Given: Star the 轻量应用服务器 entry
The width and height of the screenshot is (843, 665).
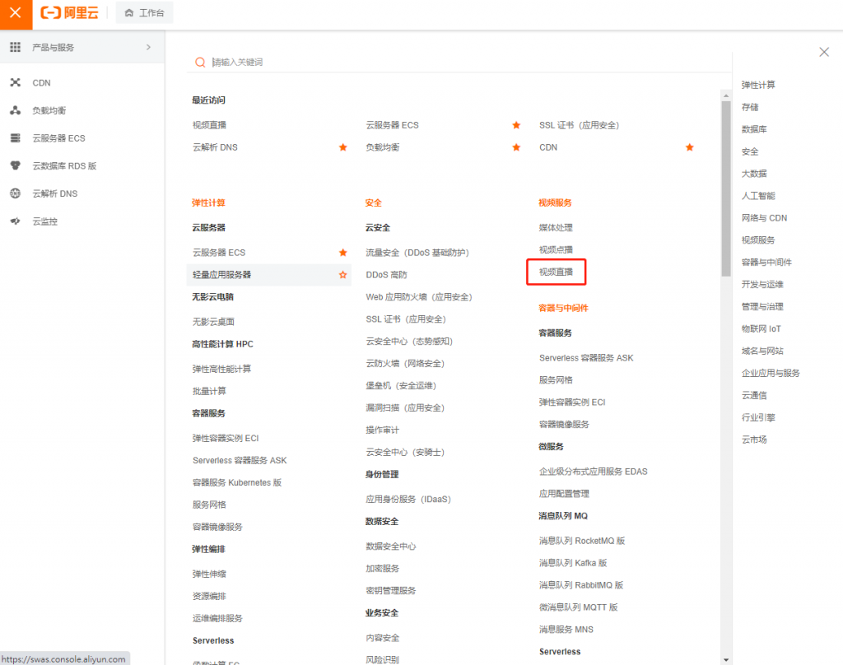Looking at the screenshot, I should 343,275.
